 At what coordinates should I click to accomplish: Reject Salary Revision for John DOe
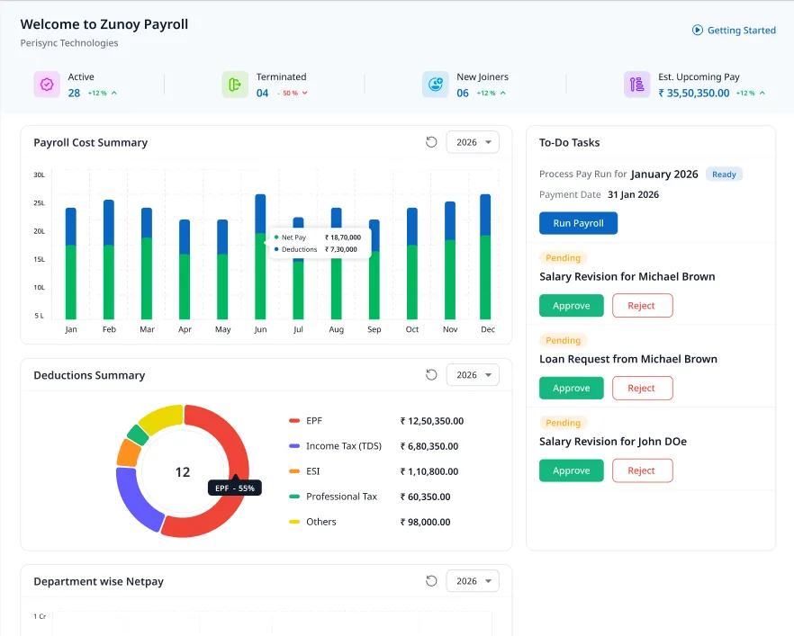tap(642, 470)
